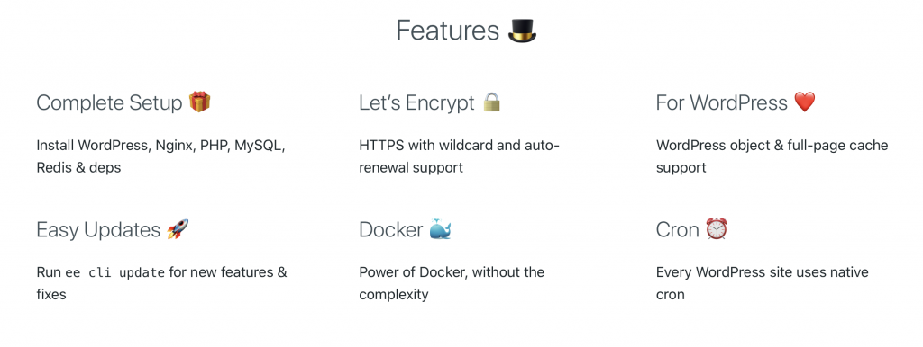Click the WordPress object & full-page cache text
The width and height of the screenshot is (923, 347).
772,156
